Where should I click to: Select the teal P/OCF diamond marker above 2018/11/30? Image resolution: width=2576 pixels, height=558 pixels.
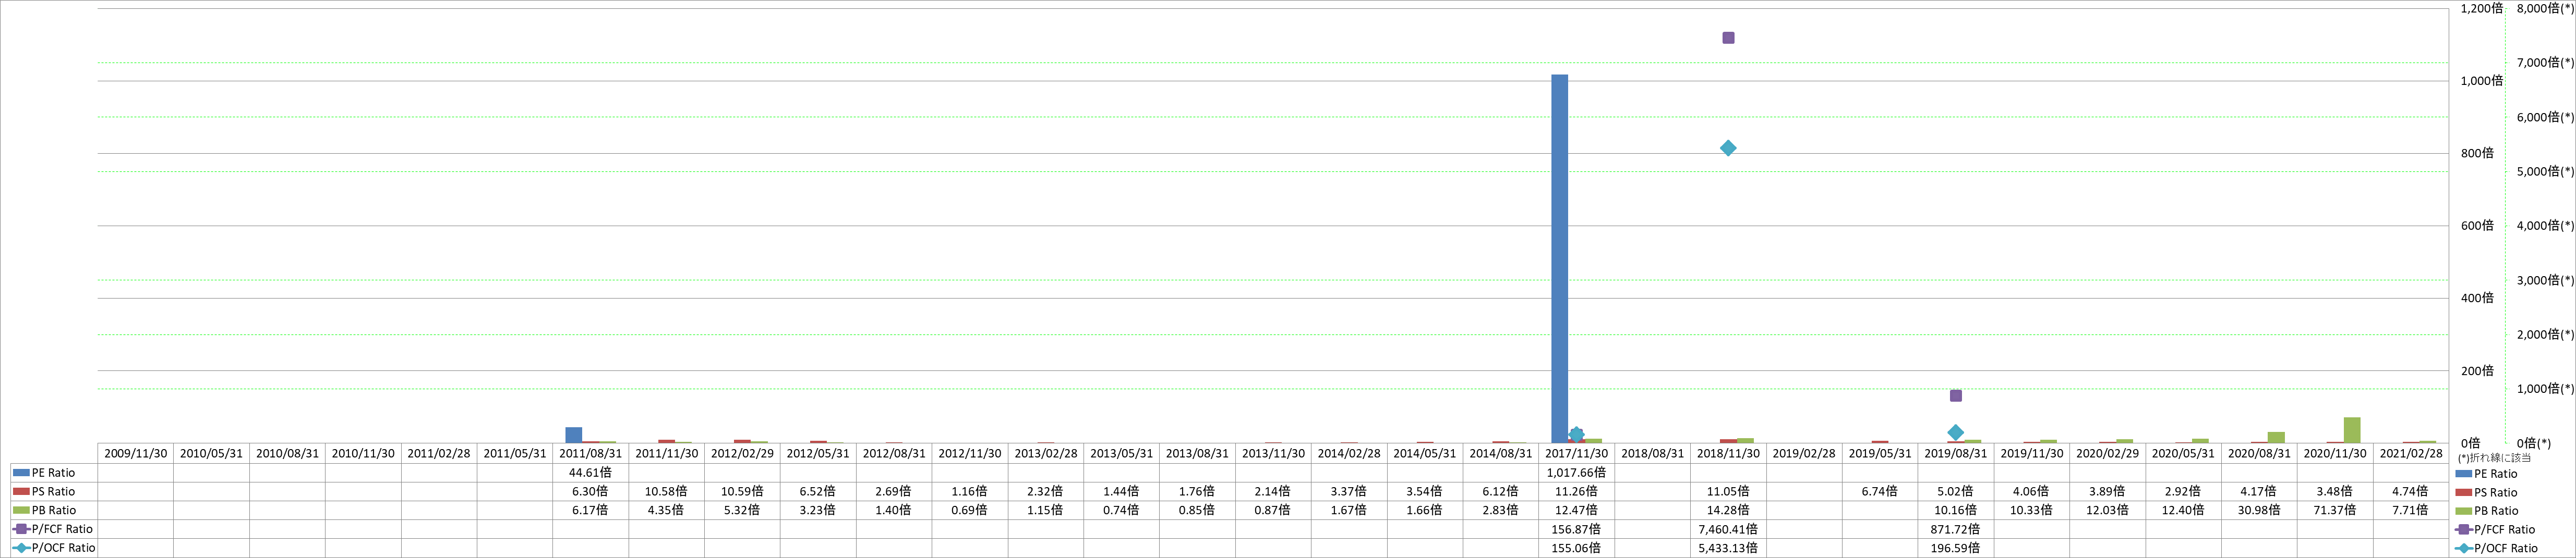[1728, 148]
